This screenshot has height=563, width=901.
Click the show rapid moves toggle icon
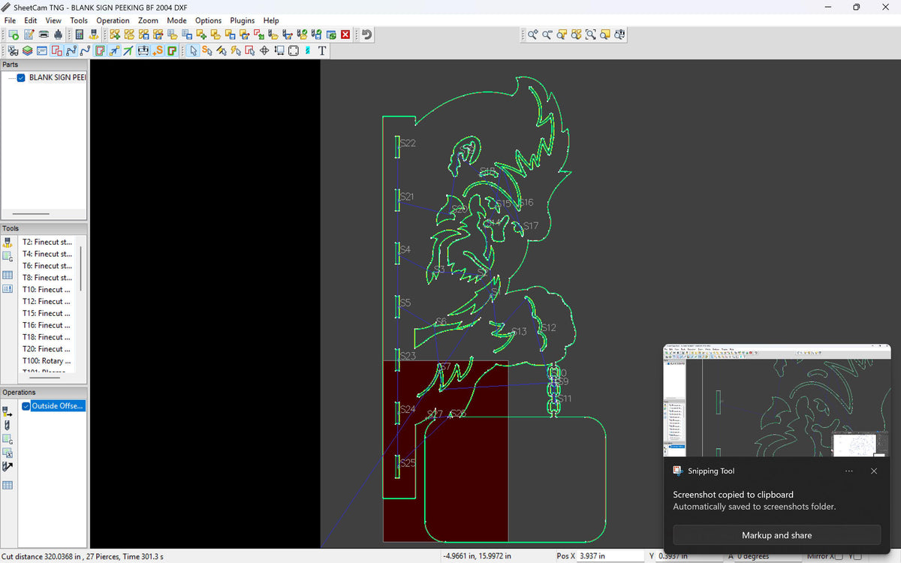click(x=114, y=50)
